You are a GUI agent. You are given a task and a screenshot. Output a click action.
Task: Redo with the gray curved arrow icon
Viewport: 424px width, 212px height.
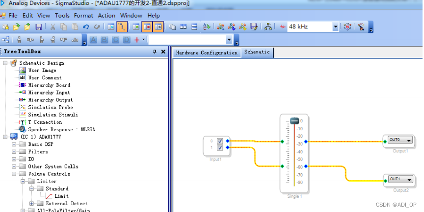coord(97,27)
